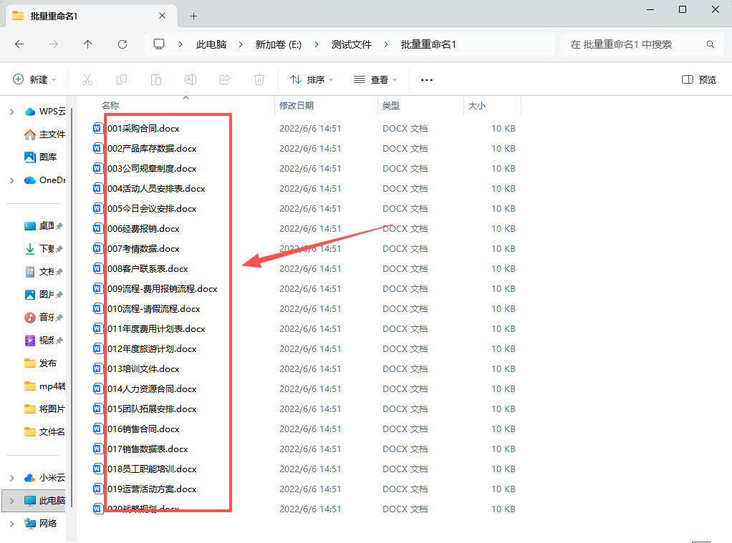Sort by the 修改日期 column header
Image resolution: width=732 pixels, height=543 pixels.
[297, 105]
